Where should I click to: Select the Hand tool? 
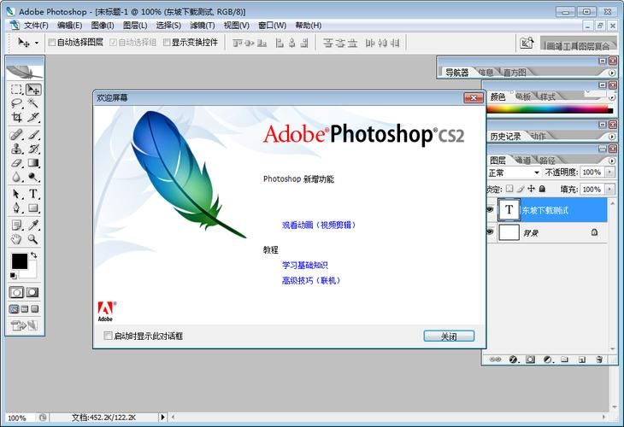pos(16,239)
